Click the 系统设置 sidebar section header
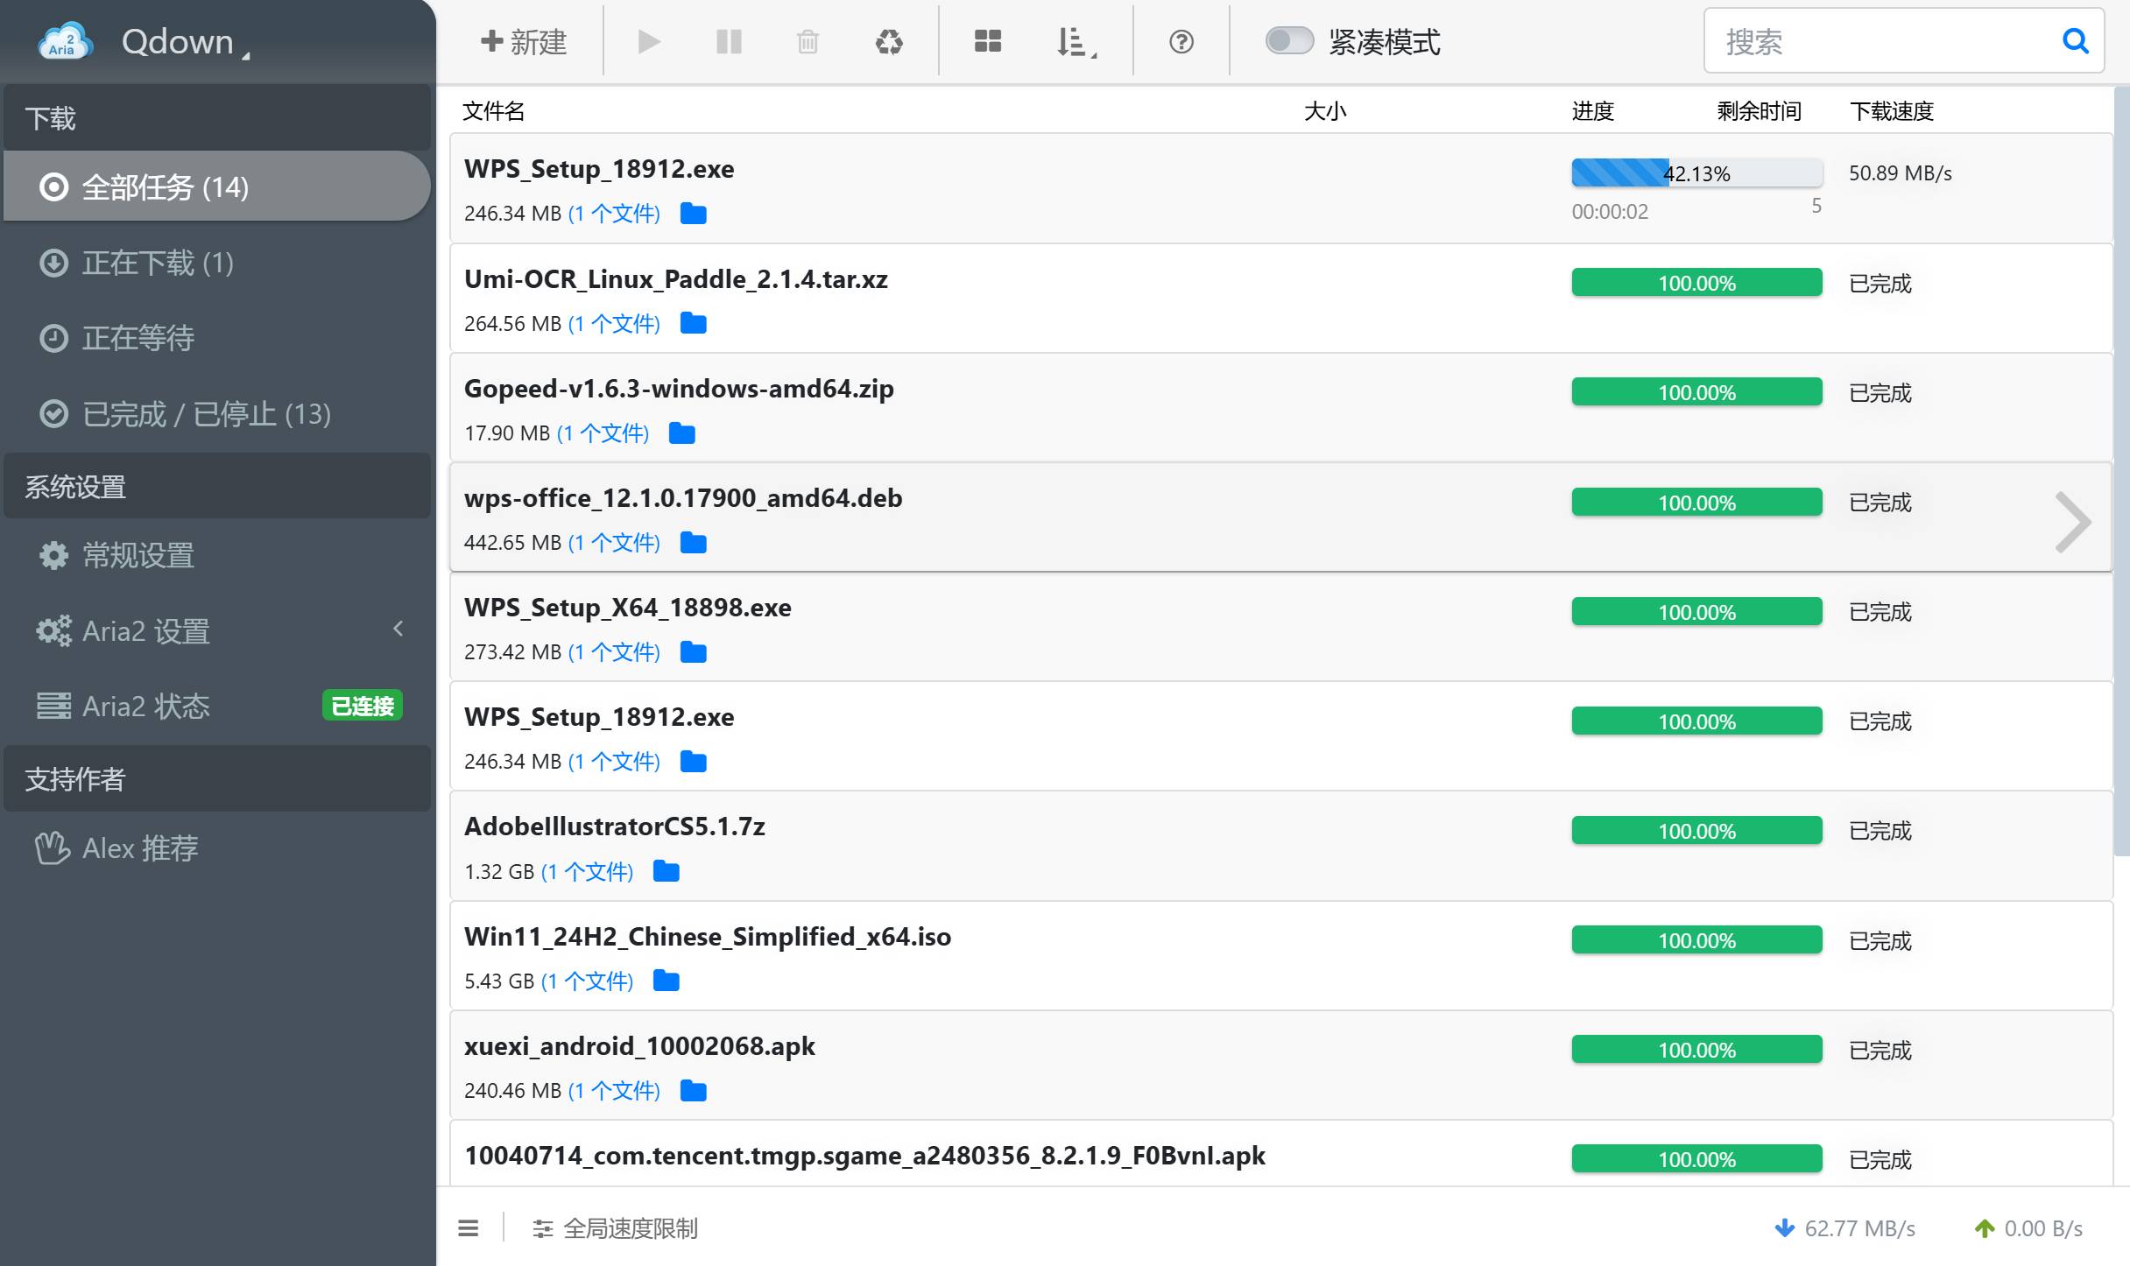2130x1266 pixels. click(x=216, y=486)
